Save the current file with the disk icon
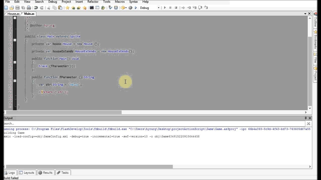 tap(17, 8)
